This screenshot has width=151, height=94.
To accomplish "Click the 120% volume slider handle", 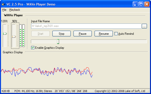I will (x=5, y=33).
